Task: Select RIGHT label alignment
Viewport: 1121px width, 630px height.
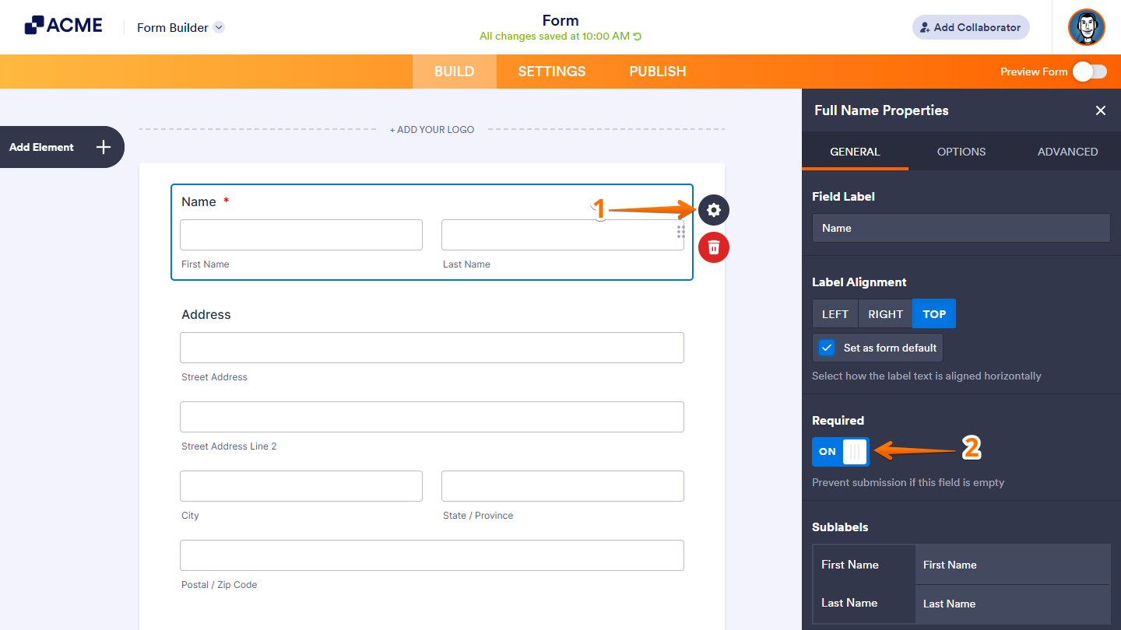Action: (x=884, y=313)
